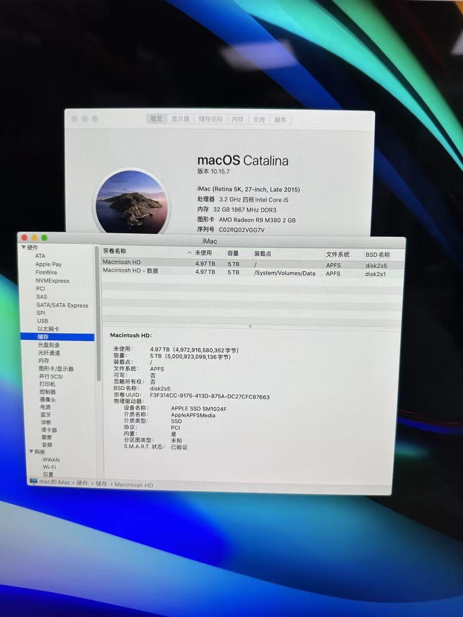Minimize the iMac system report window
This screenshot has width=463, height=617.
coord(34,238)
